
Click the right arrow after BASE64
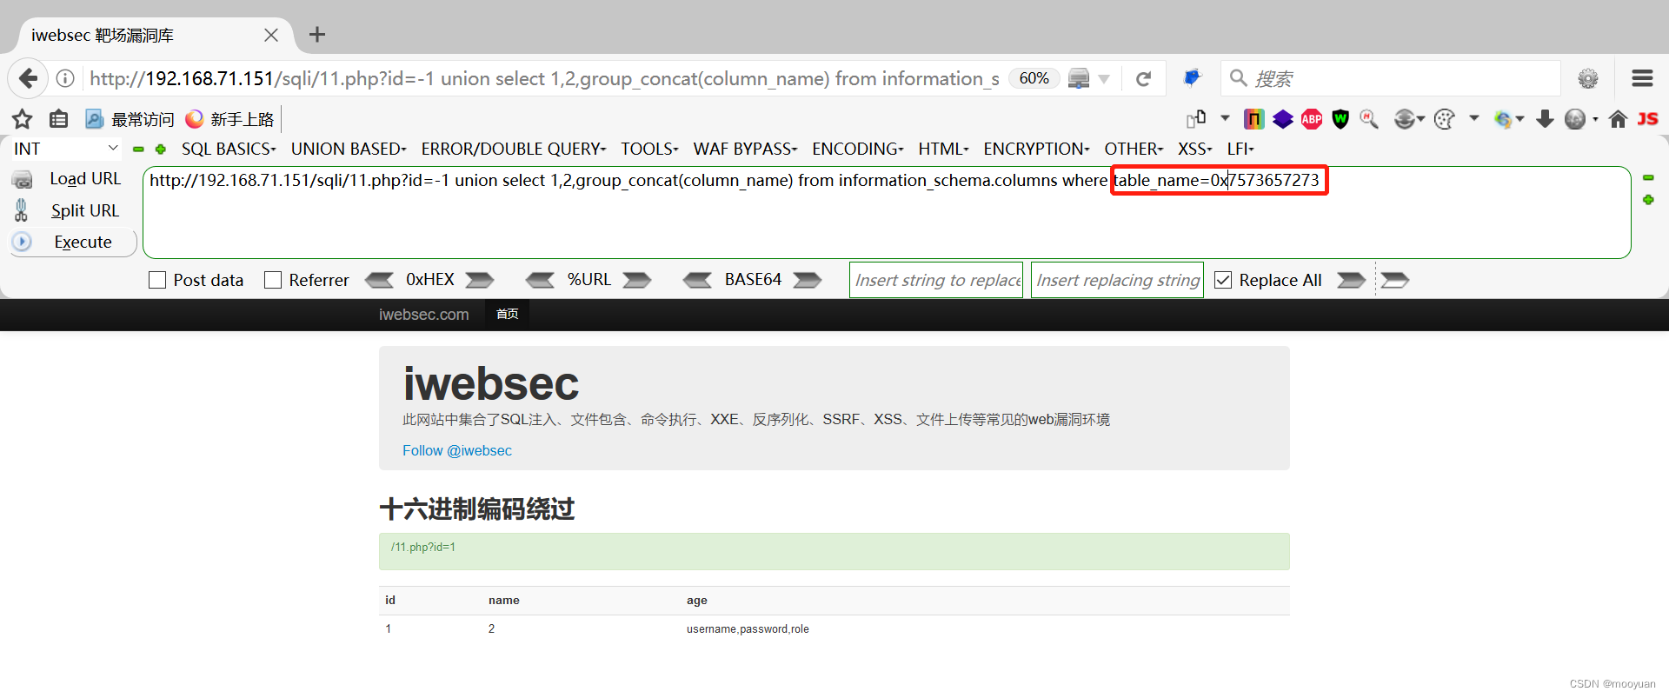pos(808,280)
